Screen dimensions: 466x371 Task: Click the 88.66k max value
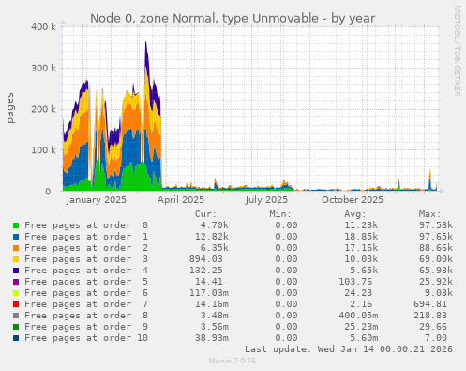(x=436, y=248)
